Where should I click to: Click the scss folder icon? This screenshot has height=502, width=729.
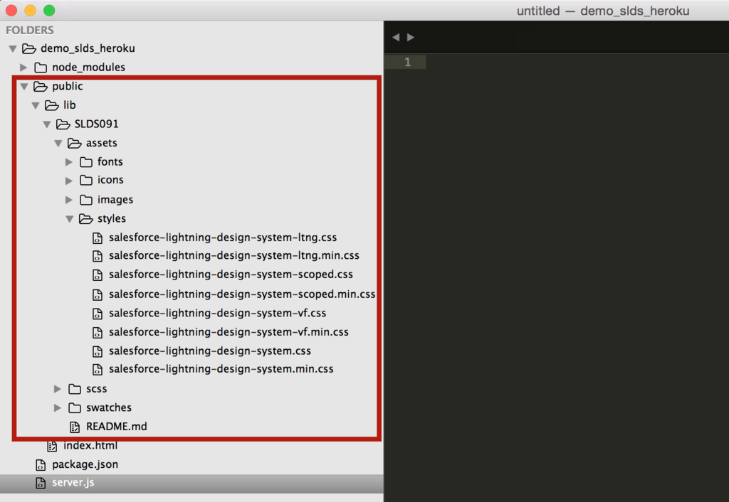click(74, 388)
